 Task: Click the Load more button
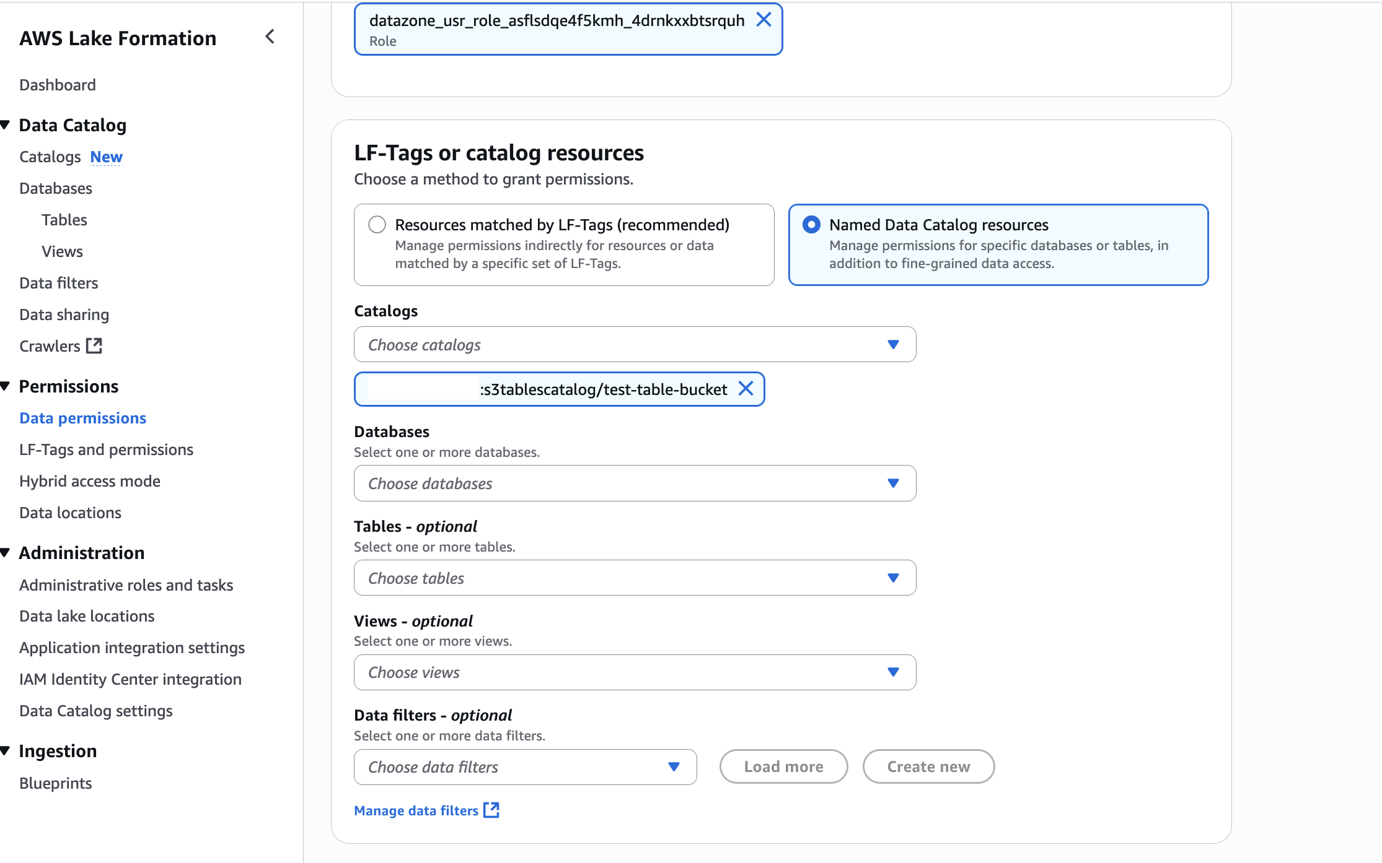pyautogui.click(x=783, y=766)
